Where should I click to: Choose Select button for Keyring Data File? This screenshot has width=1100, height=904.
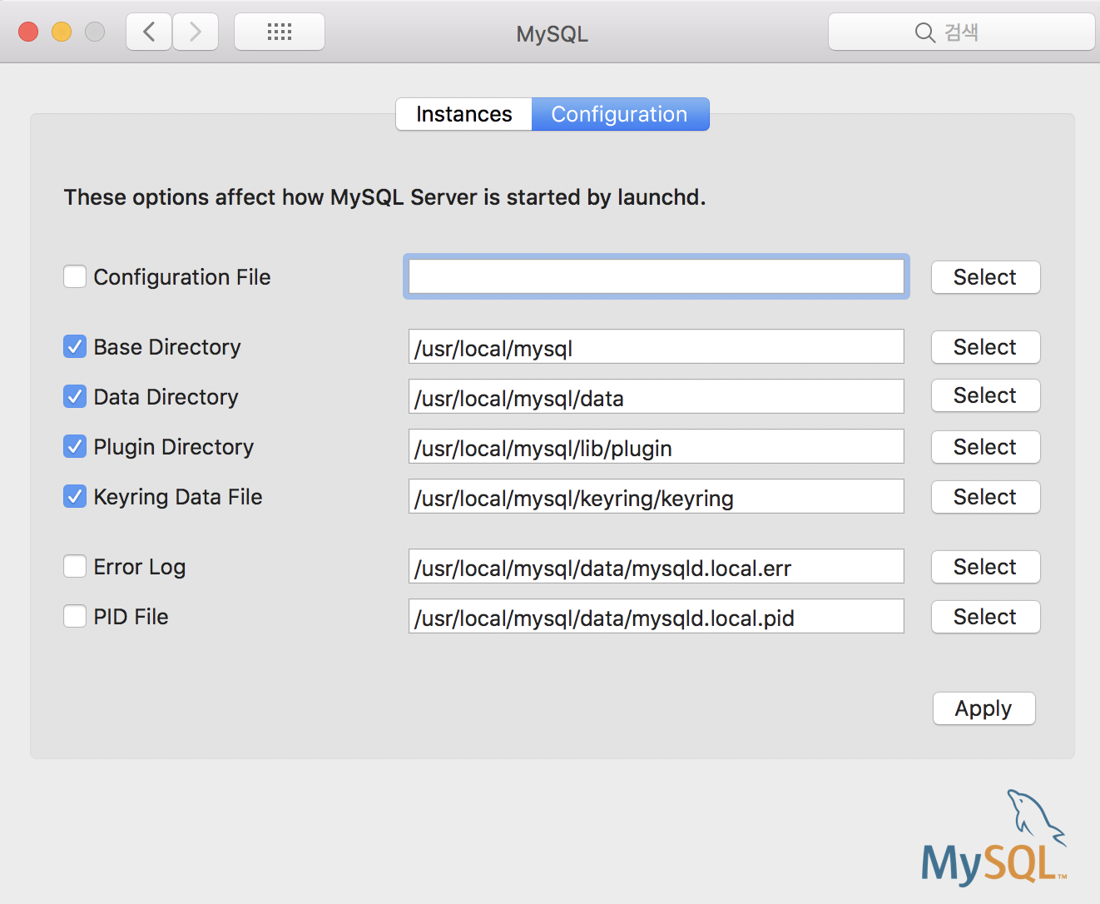click(x=985, y=497)
